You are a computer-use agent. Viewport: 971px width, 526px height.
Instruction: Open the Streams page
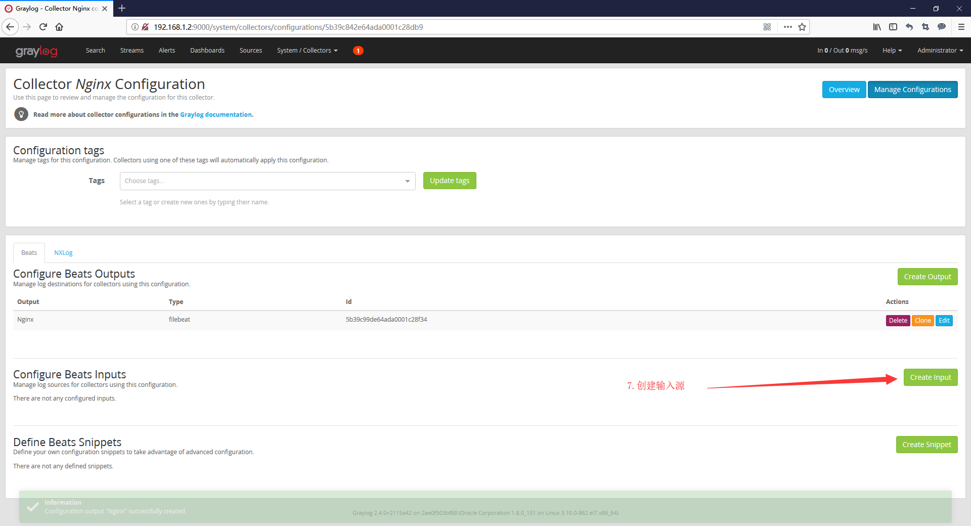132,51
